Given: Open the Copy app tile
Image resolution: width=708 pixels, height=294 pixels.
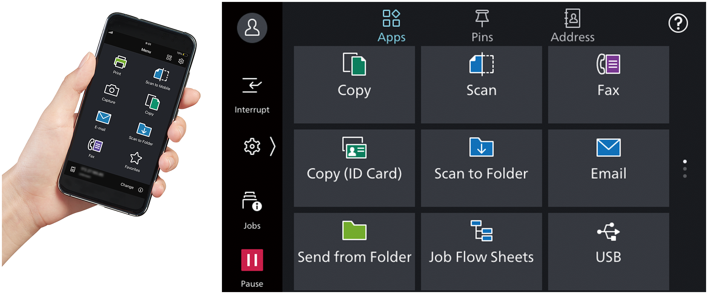Looking at the screenshot, I should coord(354,84).
